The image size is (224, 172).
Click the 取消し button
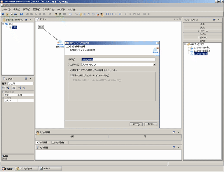[151, 124]
